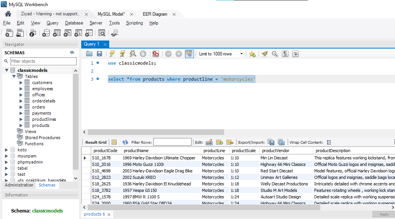Select the payments table

[41, 113]
